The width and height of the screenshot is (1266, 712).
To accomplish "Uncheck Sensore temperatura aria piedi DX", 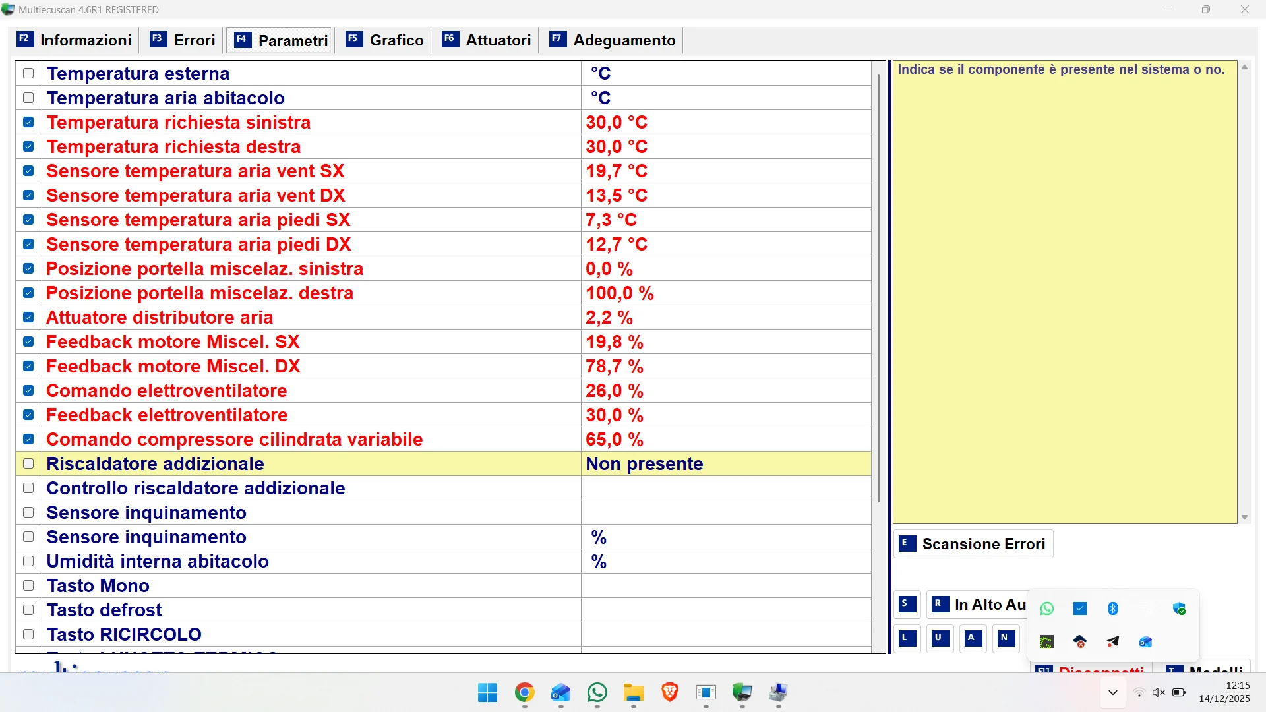I will click(x=28, y=244).
